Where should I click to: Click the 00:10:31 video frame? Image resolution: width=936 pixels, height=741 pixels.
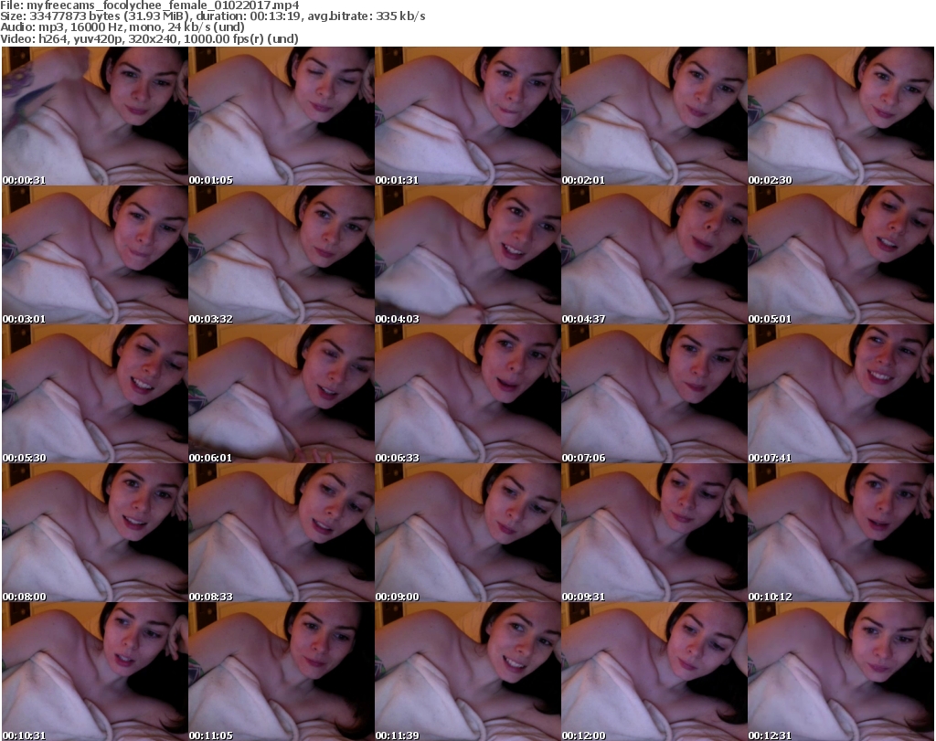click(x=95, y=672)
